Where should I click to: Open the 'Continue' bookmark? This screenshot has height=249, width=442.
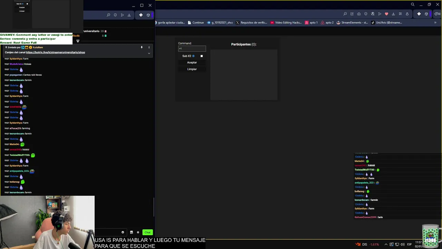coord(195,22)
